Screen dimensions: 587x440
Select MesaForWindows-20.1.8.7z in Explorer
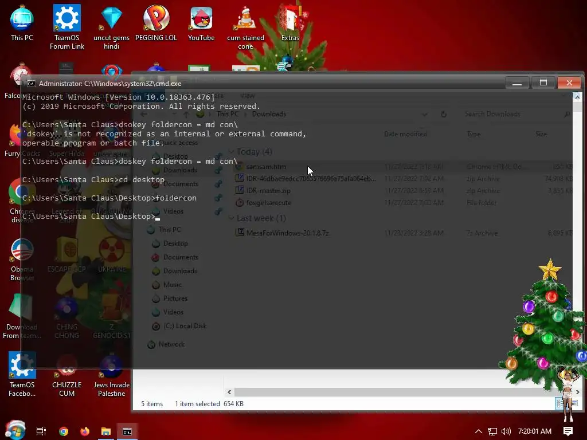tap(287, 233)
